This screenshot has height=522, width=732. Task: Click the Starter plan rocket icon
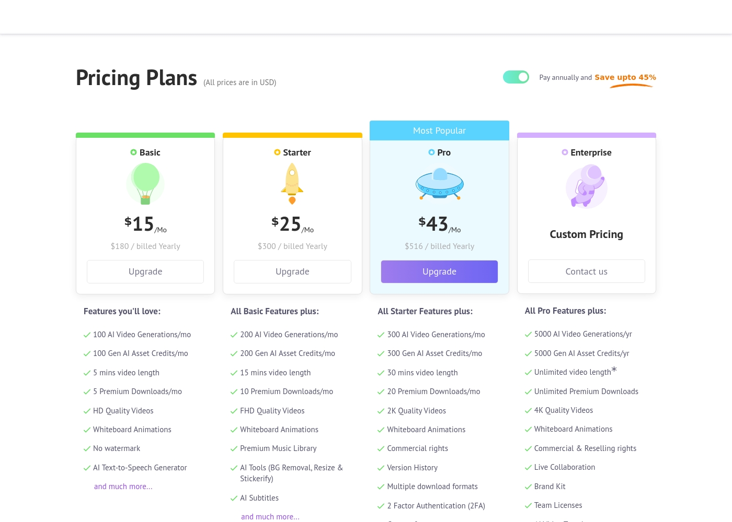[x=292, y=184]
